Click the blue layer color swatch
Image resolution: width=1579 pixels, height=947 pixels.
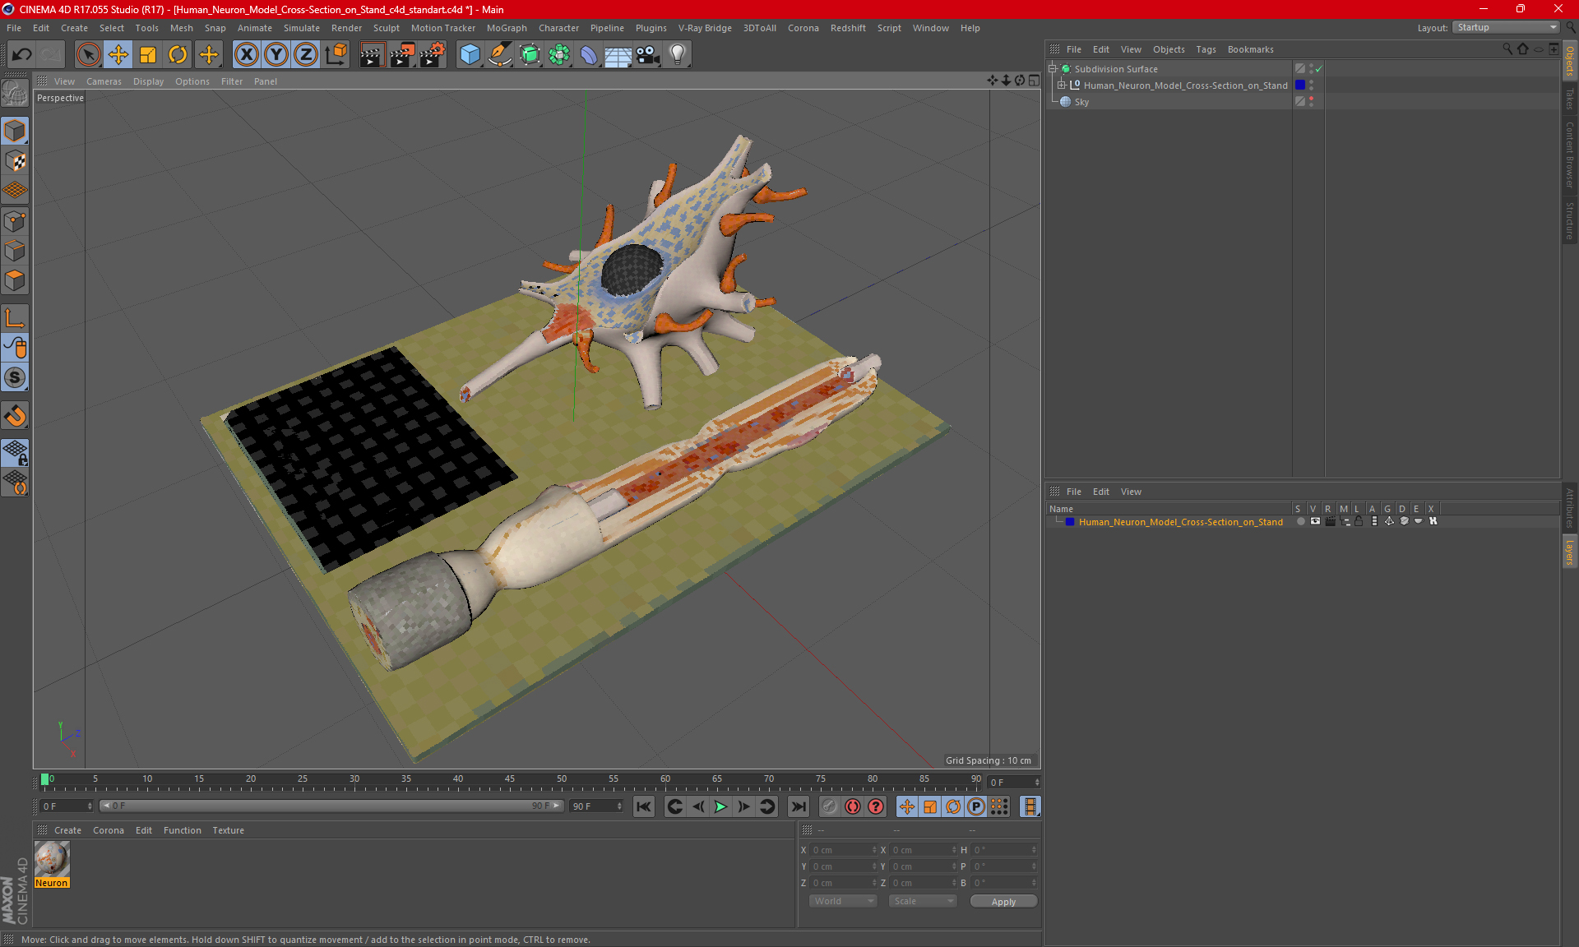[x=1070, y=522]
